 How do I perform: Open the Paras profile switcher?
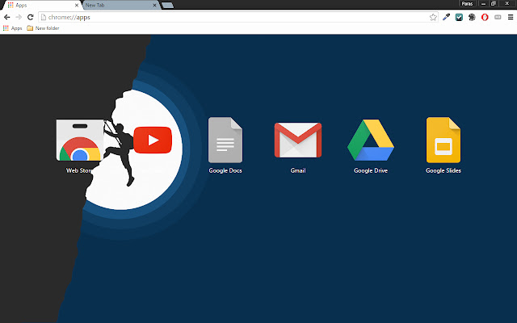[x=467, y=3]
